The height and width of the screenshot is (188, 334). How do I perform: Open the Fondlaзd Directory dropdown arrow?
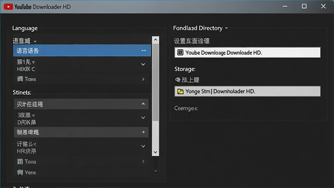point(226,28)
